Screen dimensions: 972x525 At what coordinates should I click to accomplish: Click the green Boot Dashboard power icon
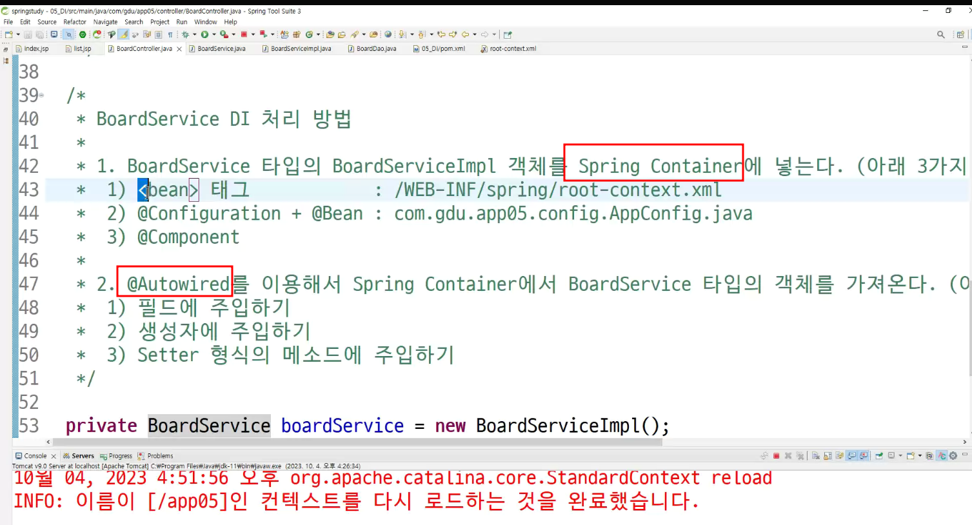(83, 34)
